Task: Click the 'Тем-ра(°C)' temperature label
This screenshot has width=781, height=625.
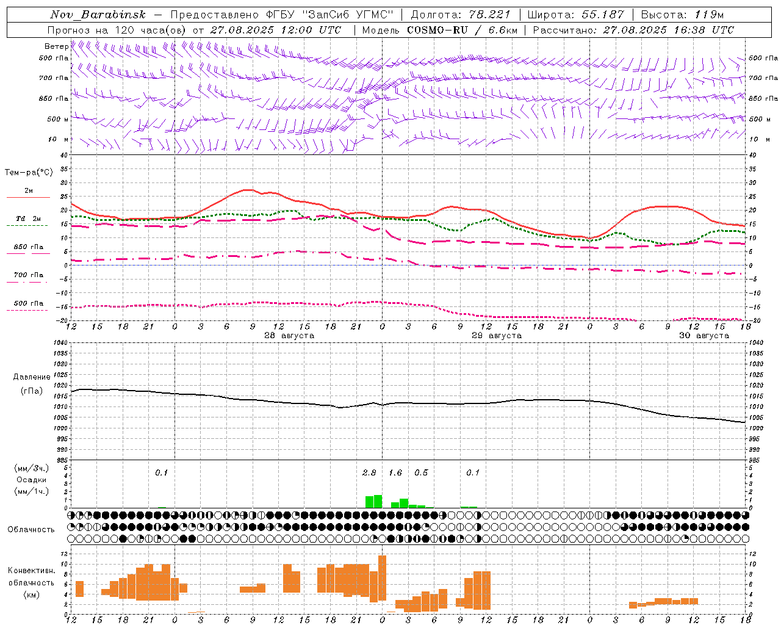Action: pyautogui.click(x=29, y=173)
